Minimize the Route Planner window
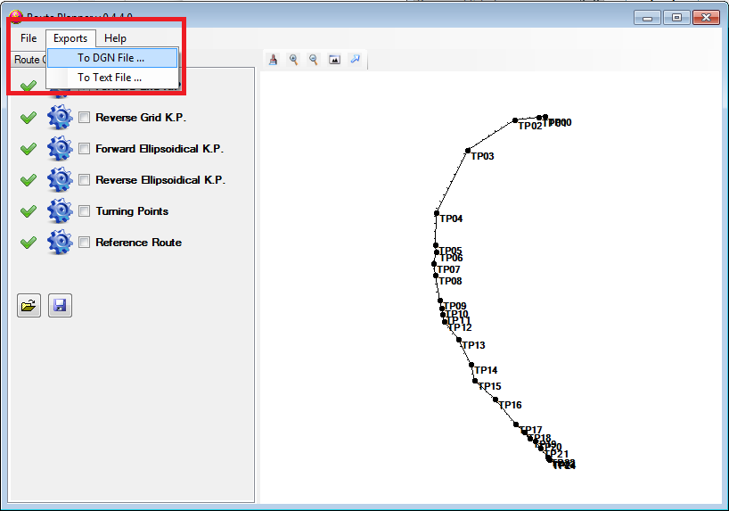The width and height of the screenshot is (729, 511). [x=647, y=18]
